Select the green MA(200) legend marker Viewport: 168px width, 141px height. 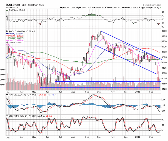tap(7, 39)
